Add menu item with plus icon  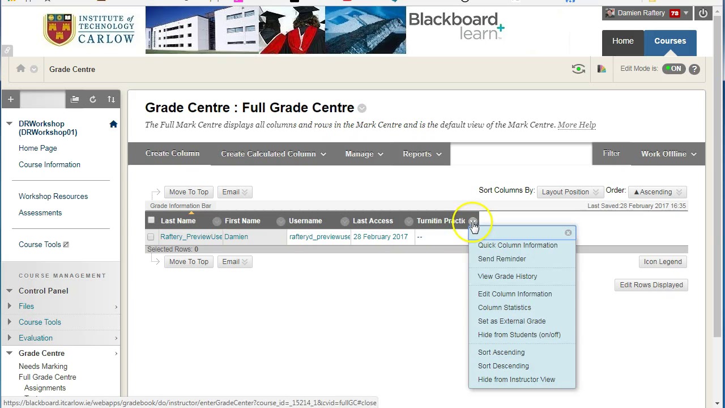tap(10, 99)
